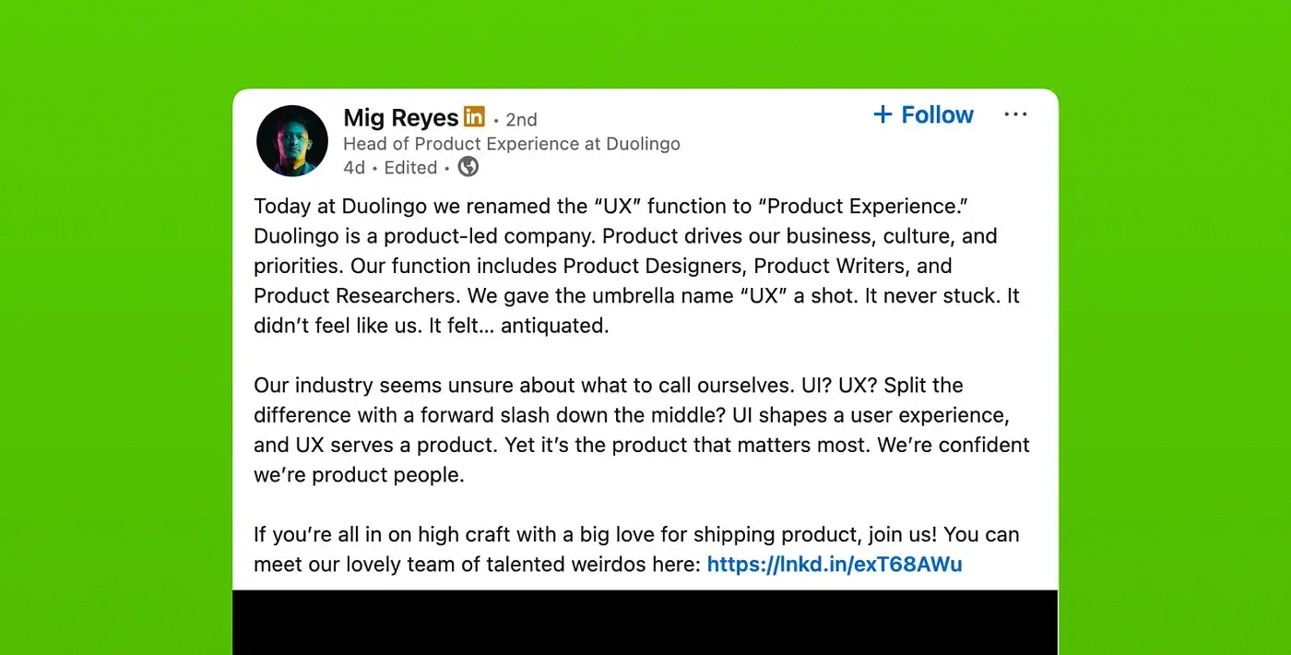
Task: Click the green background above the post card
Action: click(645, 42)
